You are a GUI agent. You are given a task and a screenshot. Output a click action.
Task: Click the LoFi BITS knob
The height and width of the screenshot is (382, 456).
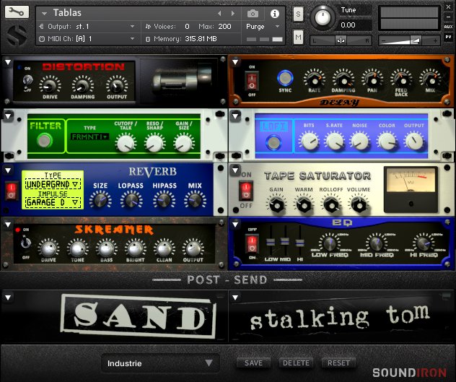[309, 141]
